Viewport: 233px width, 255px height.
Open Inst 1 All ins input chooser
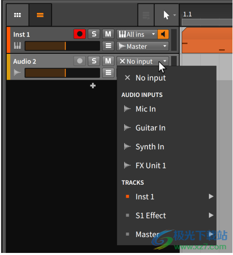137,34
